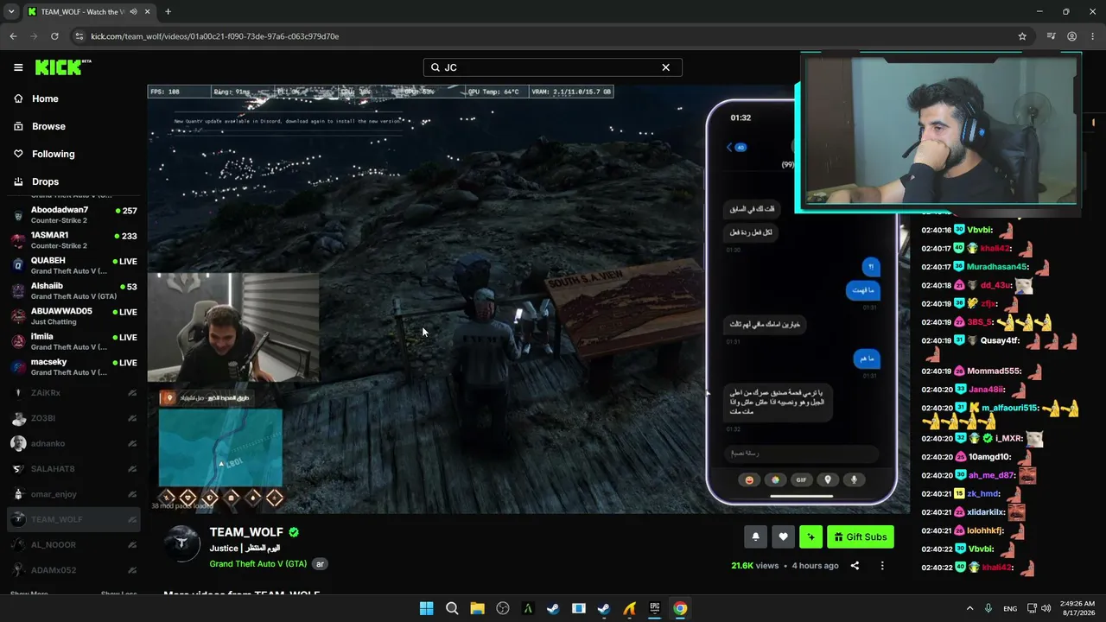Bookmark this page with the star
Image resolution: width=1106 pixels, height=622 pixels.
click(x=1022, y=36)
